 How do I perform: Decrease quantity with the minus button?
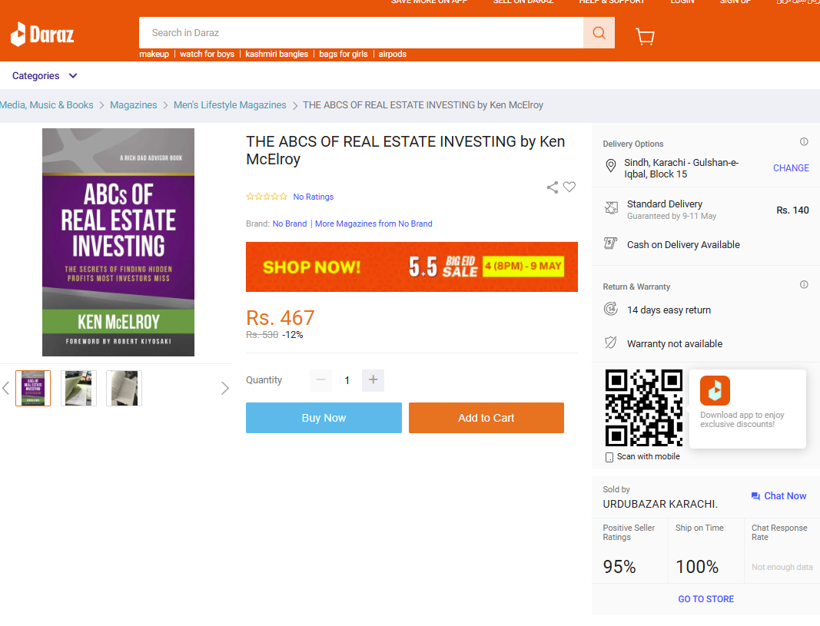(320, 380)
